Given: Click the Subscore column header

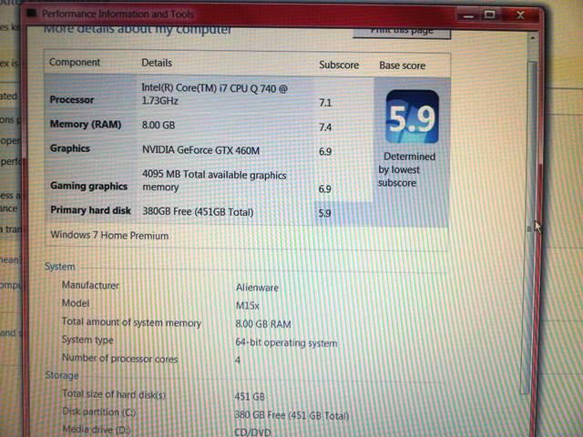Looking at the screenshot, I should pos(339,65).
